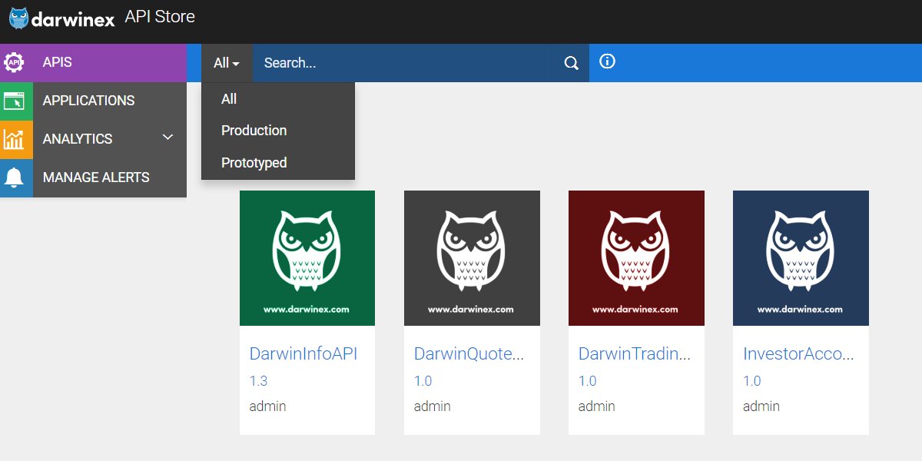Expand the Analytics chevron

pos(168,138)
